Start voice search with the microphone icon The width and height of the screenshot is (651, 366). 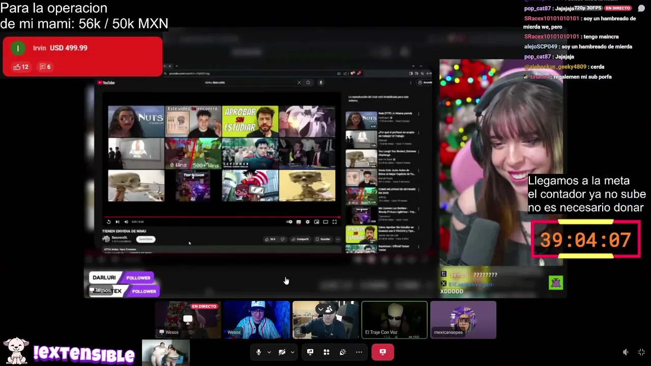320,82
